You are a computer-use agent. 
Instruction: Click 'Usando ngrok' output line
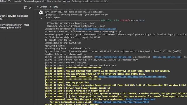click(52, 17)
